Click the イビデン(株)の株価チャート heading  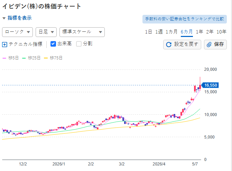[x=42, y=6]
